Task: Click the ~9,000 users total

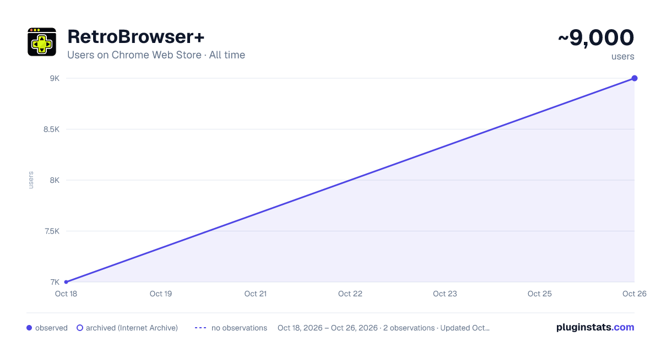Action: 596,38
